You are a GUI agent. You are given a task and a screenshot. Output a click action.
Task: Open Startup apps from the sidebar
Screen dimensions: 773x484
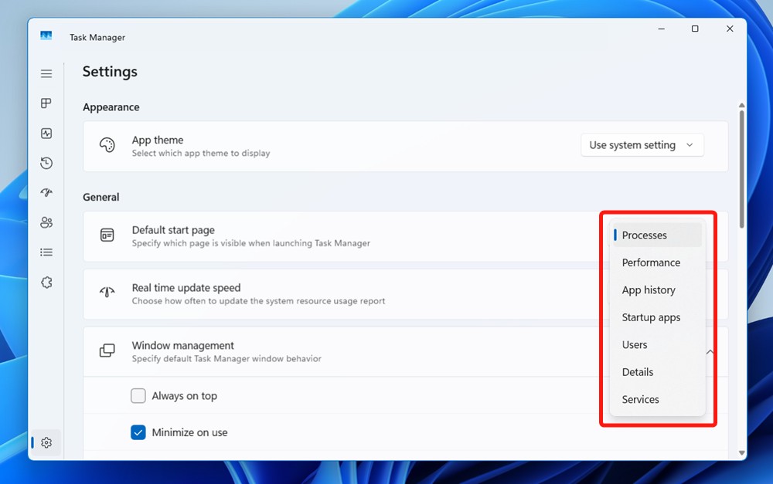46,193
